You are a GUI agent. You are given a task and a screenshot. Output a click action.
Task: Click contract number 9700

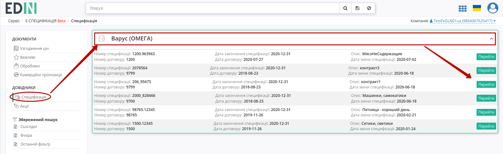[130, 101]
